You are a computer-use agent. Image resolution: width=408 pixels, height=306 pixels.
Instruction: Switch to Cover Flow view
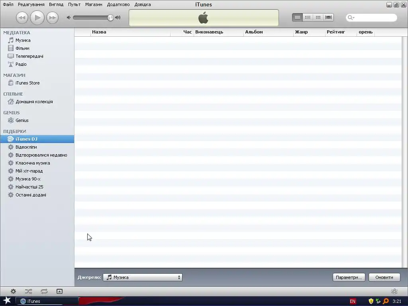pos(328,18)
